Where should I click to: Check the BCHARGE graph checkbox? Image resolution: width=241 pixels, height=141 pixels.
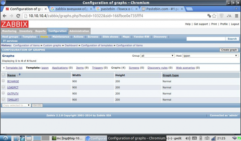tap(3, 81)
